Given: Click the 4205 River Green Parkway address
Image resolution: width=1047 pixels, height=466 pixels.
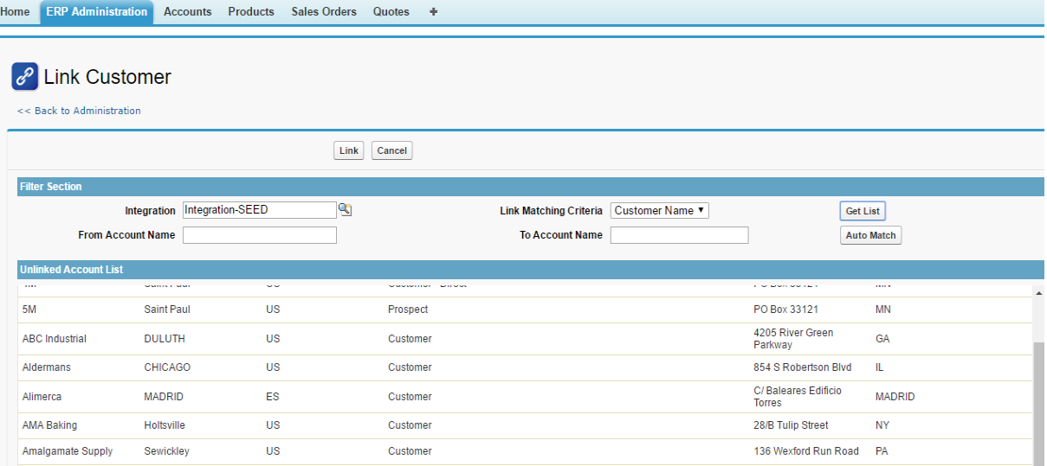Looking at the screenshot, I should (793, 339).
